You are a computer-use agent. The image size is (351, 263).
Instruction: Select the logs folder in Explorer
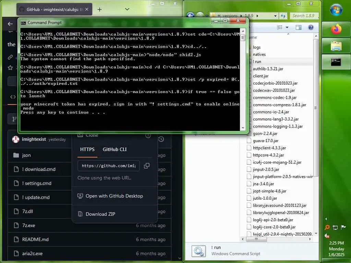pos(257,47)
